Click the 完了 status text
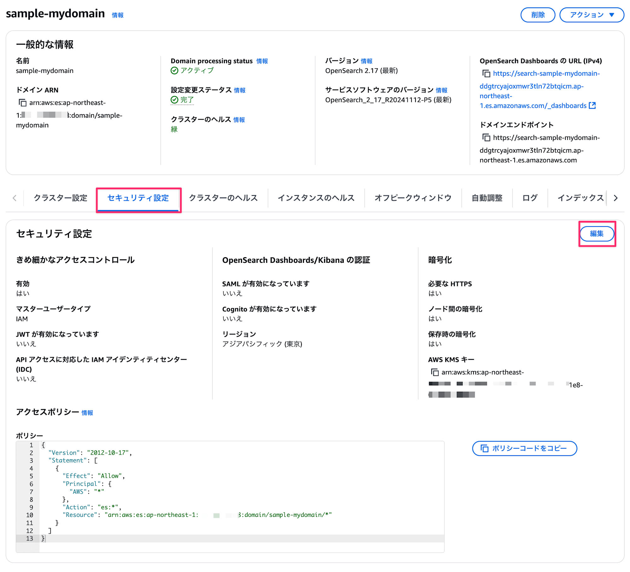Image resolution: width=630 pixels, height=572 pixels. [187, 100]
